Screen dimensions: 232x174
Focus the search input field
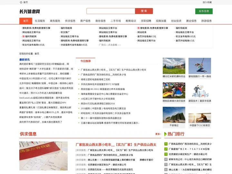point(111,11)
